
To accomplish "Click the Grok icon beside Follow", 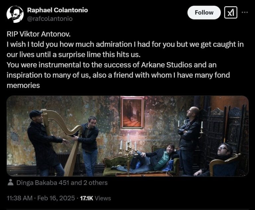I will [x=231, y=12].
